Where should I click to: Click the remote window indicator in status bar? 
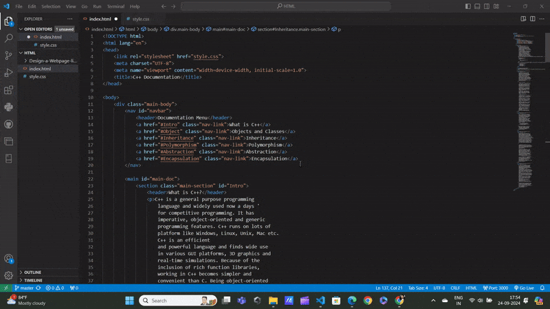click(x=6, y=288)
